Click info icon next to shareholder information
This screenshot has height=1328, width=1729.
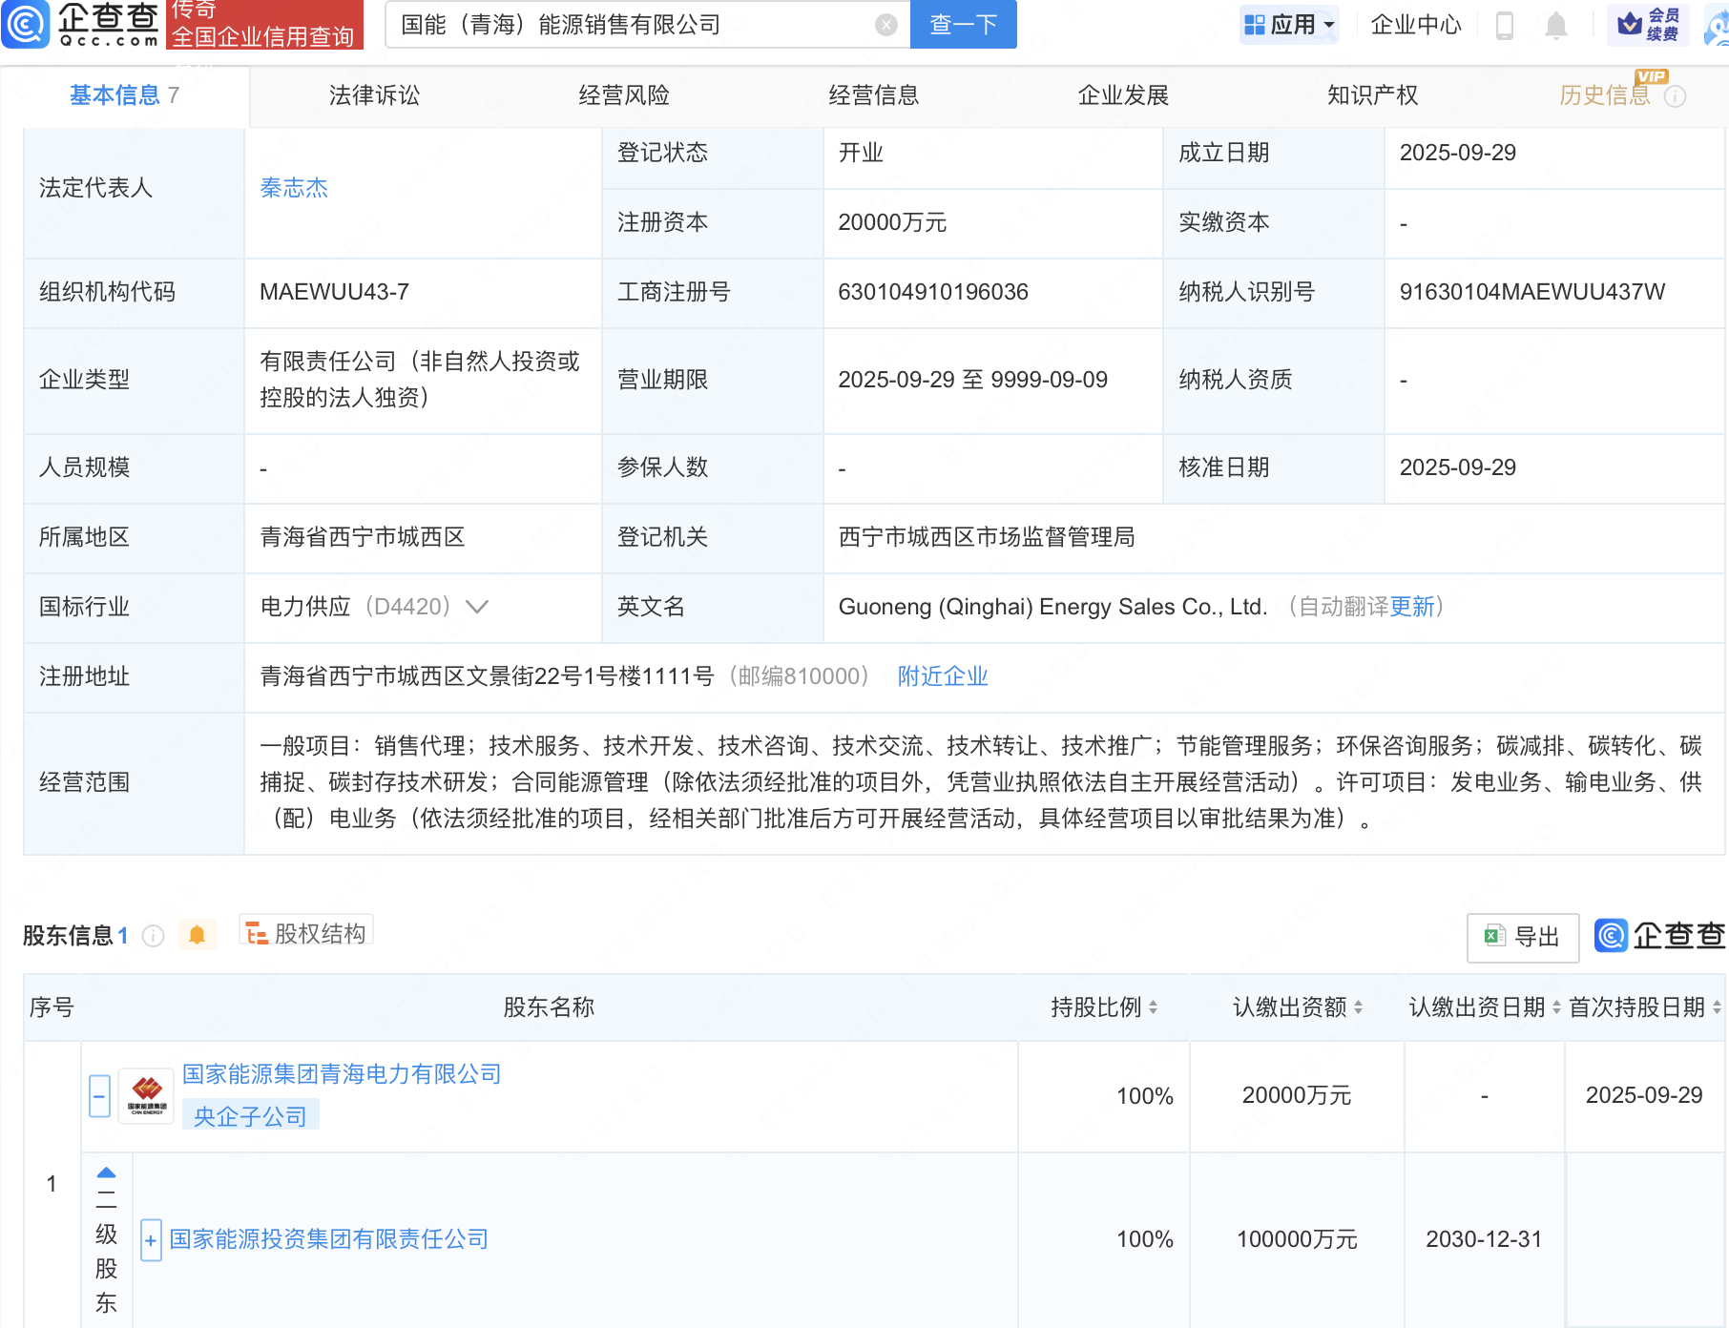[153, 936]
